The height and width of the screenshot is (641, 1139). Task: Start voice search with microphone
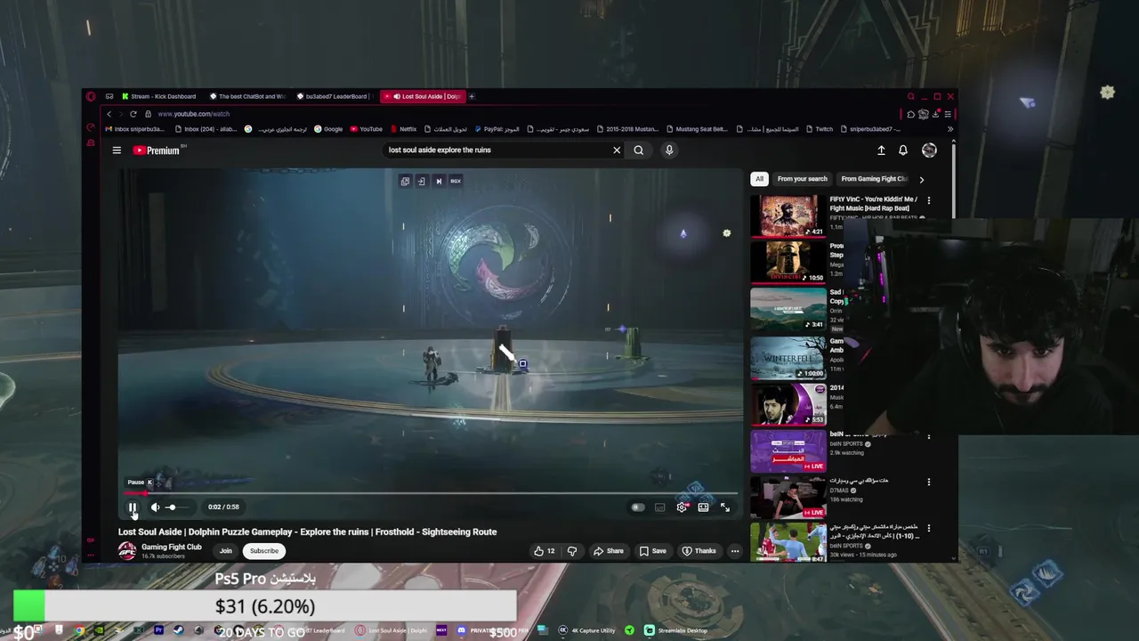click(x=669, y=150)
